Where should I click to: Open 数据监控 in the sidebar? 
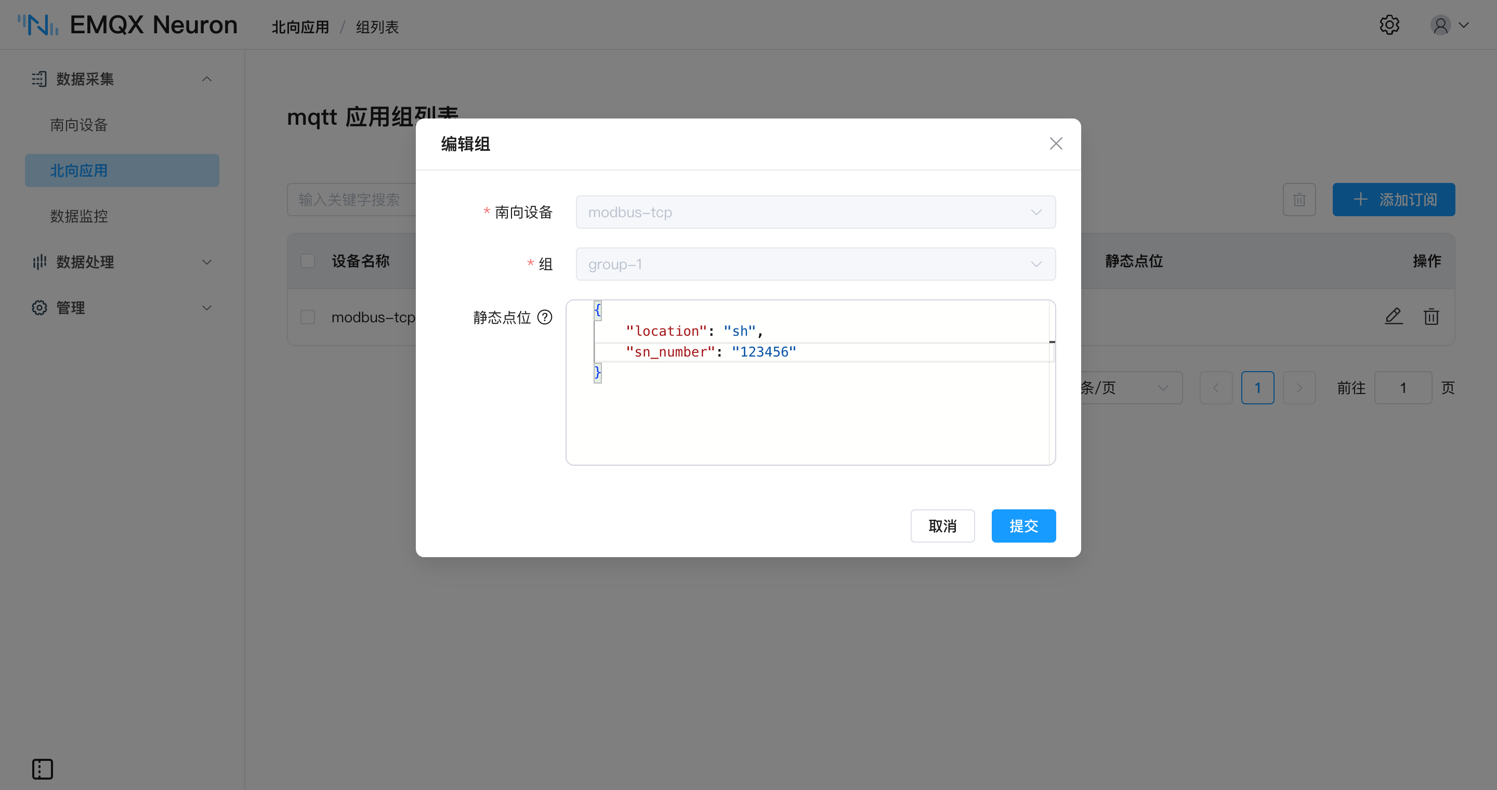tap(78, 216)
